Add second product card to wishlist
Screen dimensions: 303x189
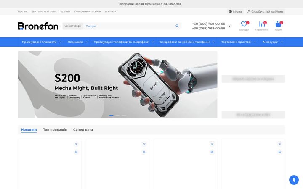point(144,144)
